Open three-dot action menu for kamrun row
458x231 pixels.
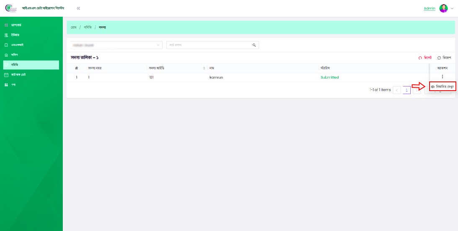point(442,77)
